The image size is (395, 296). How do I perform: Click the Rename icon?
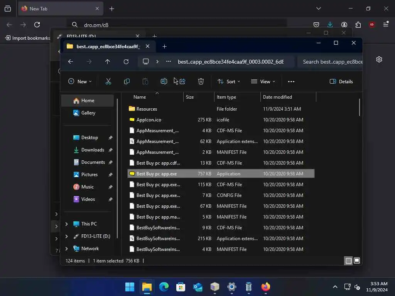pyautogui.click(x=164, y=81)
